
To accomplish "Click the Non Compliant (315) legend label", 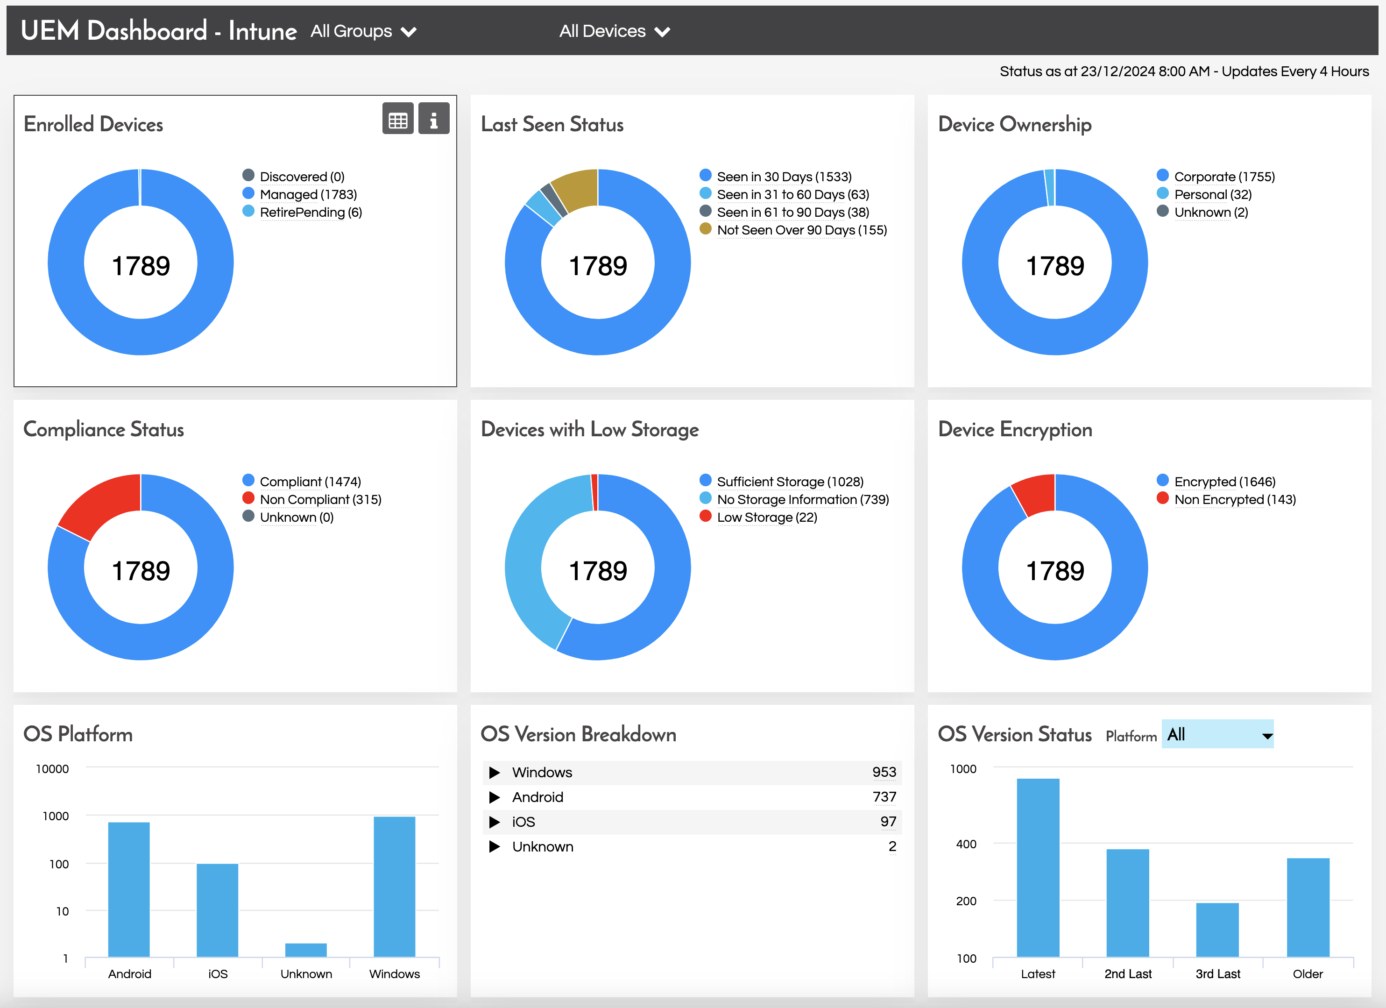I will pyautogui.click(x=321, y=499).
